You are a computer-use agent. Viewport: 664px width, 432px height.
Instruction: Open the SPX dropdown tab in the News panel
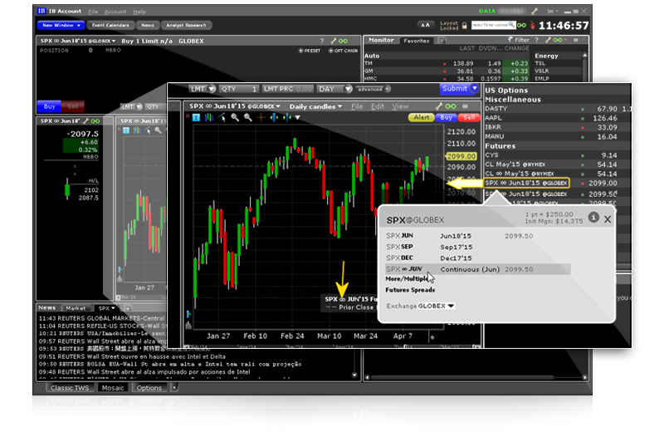pos(107,308)
